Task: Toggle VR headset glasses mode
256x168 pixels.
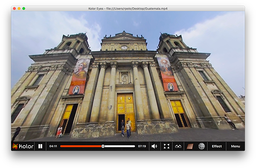Action: [178, 146]
